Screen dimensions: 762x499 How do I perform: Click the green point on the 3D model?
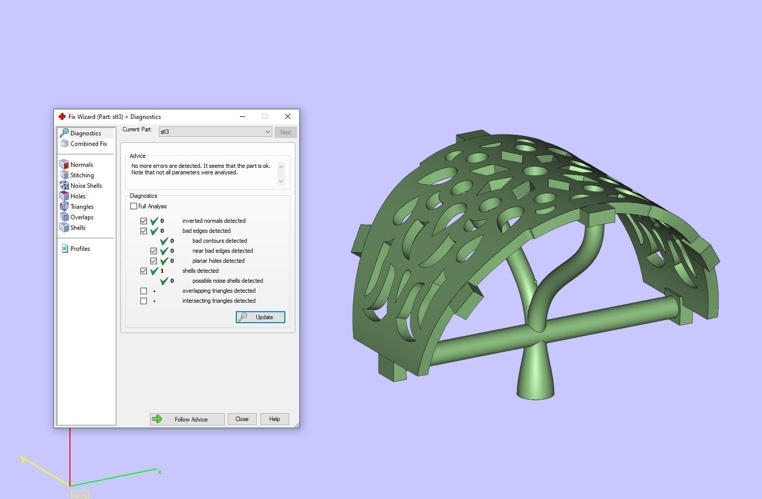535,282
